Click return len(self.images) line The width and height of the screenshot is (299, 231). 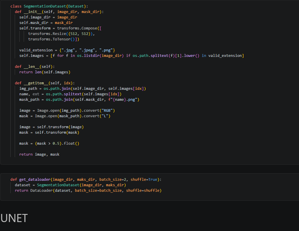pyautogui.click(x=45, y=72)
